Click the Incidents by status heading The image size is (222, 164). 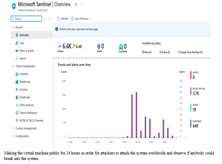coord(151,43)
